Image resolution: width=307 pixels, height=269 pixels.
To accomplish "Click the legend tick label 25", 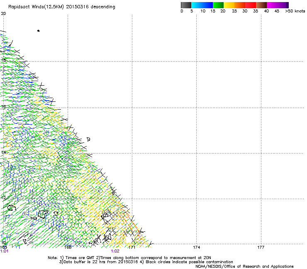I will tap(234, 11).
